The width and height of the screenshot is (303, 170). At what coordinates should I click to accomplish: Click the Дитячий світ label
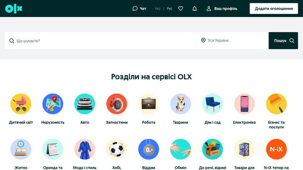(x=21, y=122)
